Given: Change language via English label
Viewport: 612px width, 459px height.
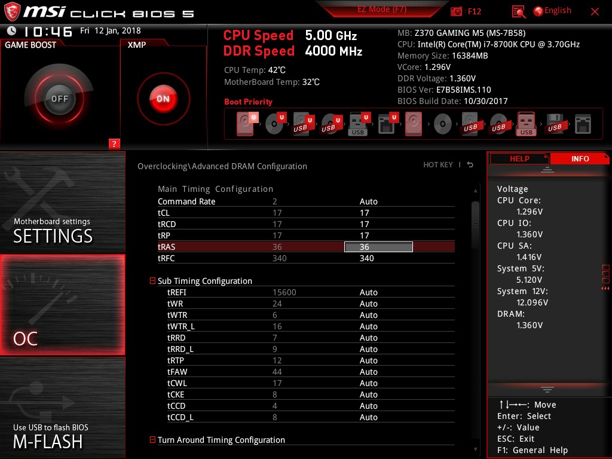Looking at the screenshot, I should (x=558, y=11).
